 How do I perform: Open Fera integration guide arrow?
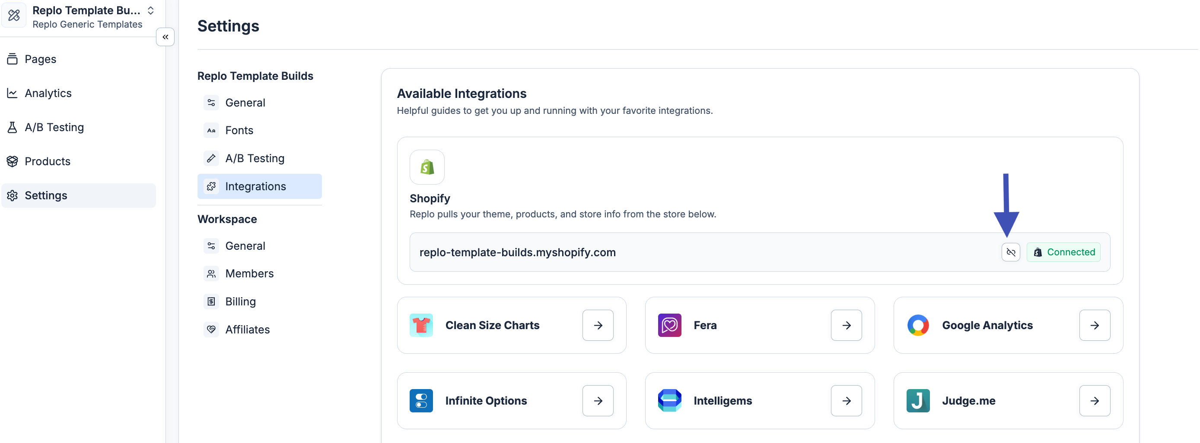(x=846, y=325)
